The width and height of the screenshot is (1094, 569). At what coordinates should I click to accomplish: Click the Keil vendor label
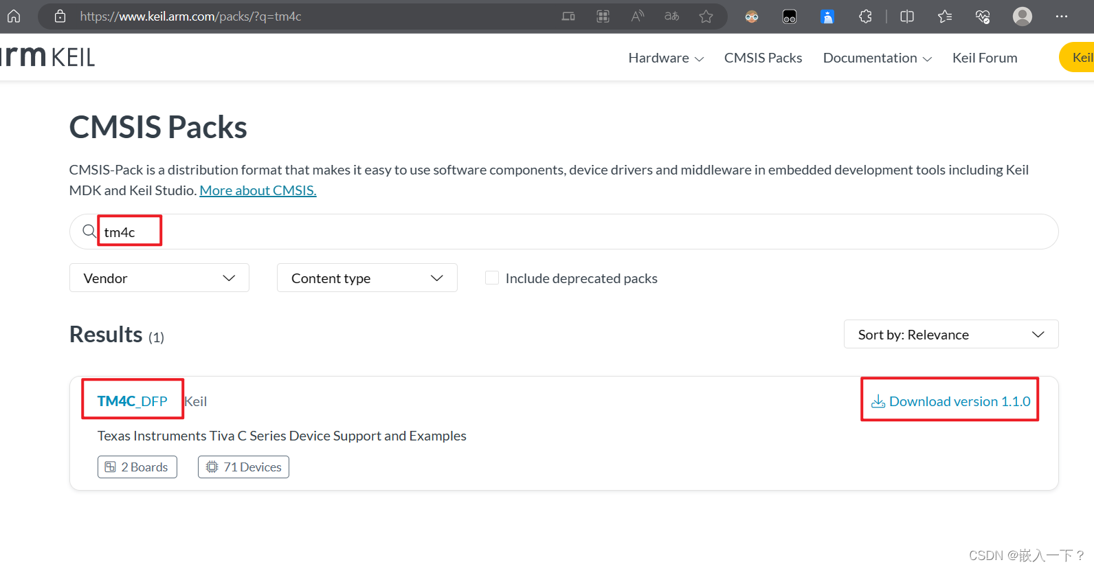[x=196, y=401]
